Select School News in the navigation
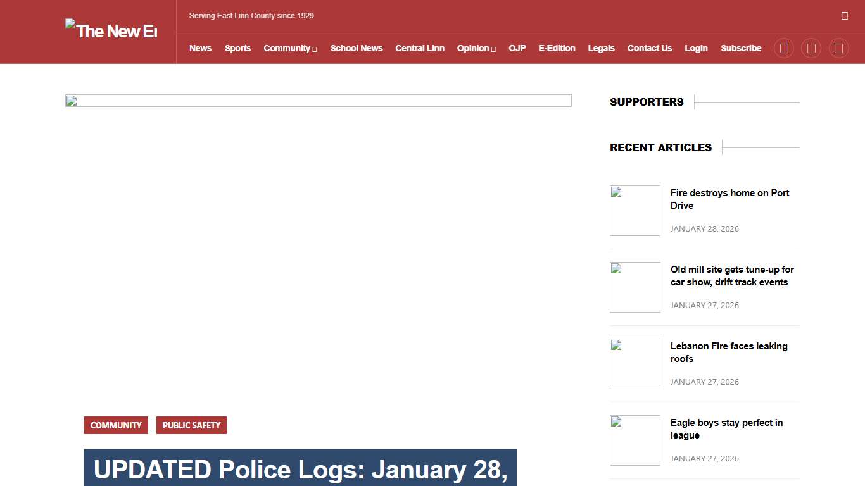This screenshot has height=486, width=865. [x=357, y=48]
